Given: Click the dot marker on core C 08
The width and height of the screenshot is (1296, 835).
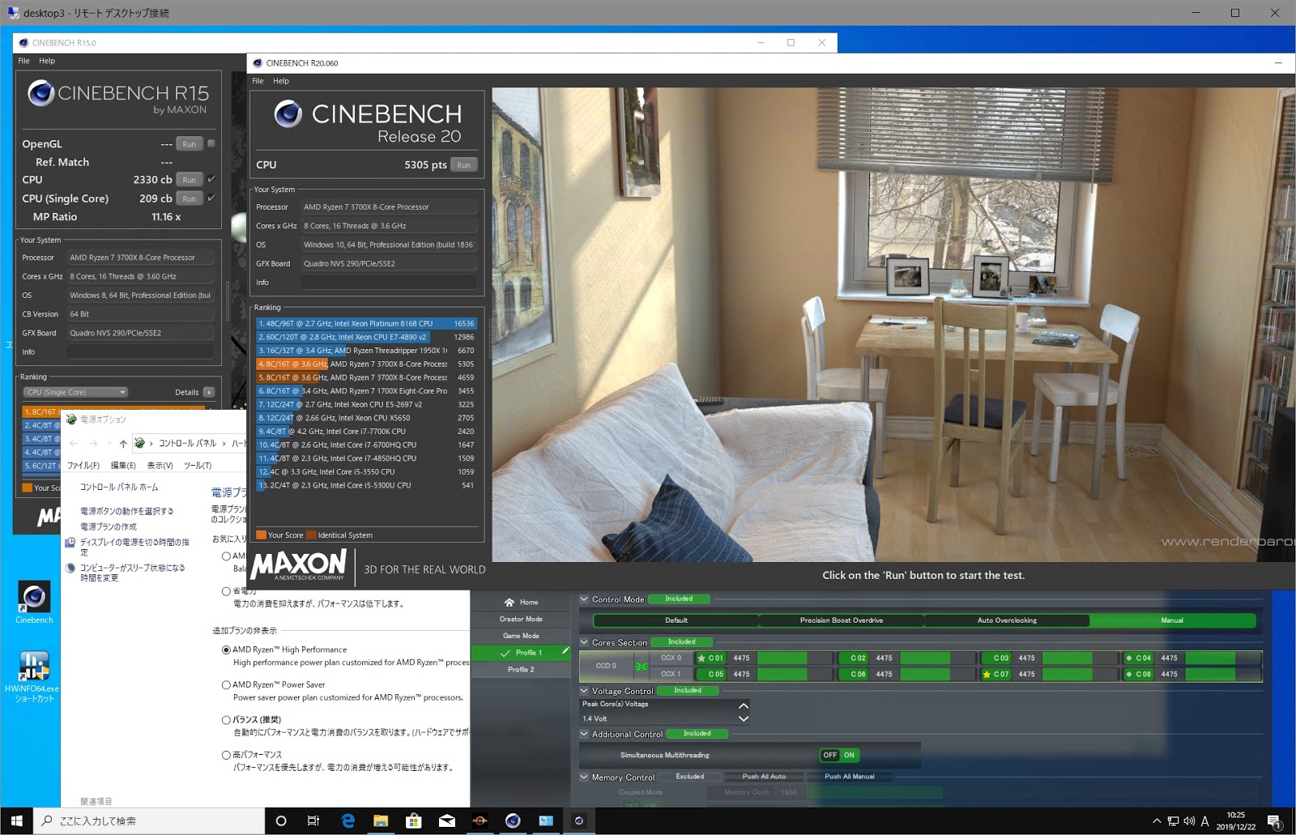Looking at the screenshot, I should (x=1129, y=675).
